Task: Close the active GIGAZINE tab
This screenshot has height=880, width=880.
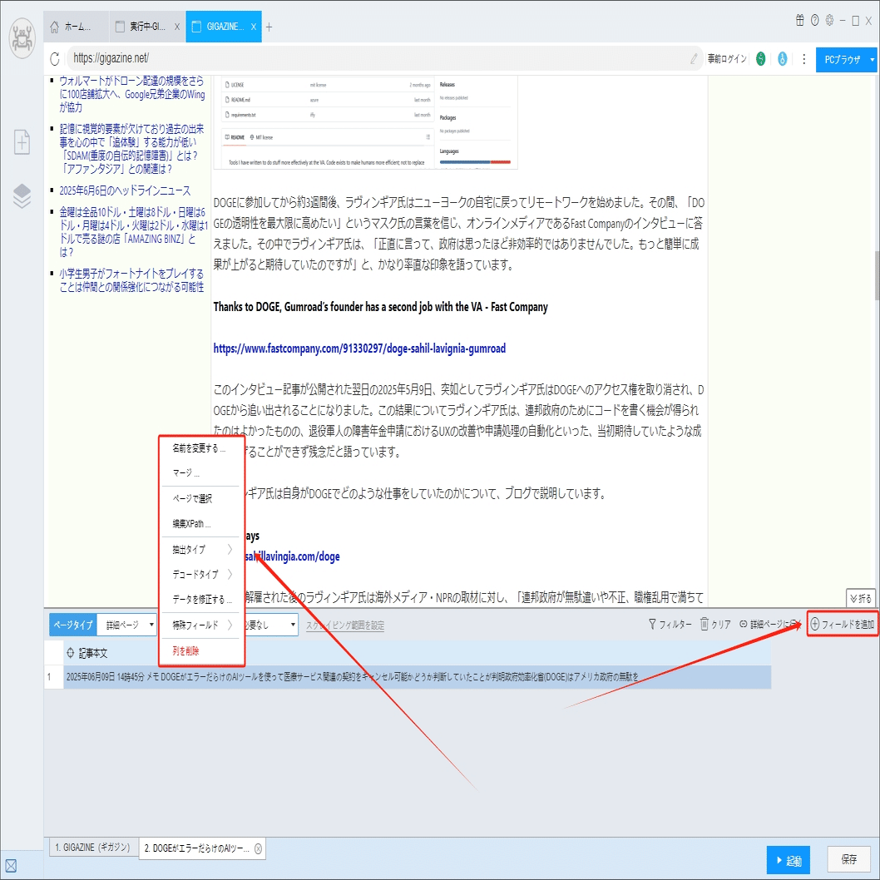Action: [254, 27]
